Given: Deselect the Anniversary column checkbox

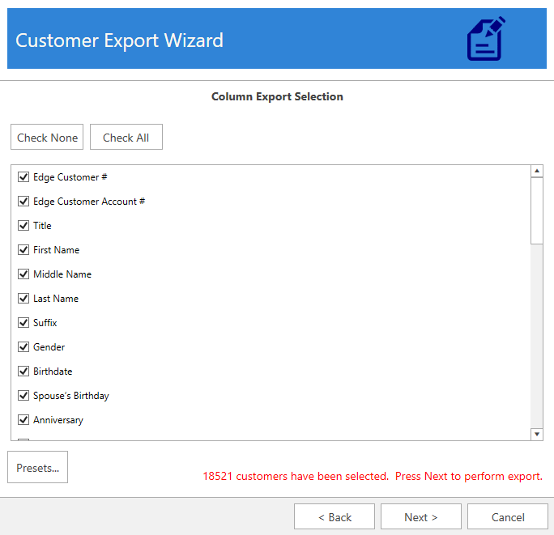Looking at the screenshot, I should [23, 420].
